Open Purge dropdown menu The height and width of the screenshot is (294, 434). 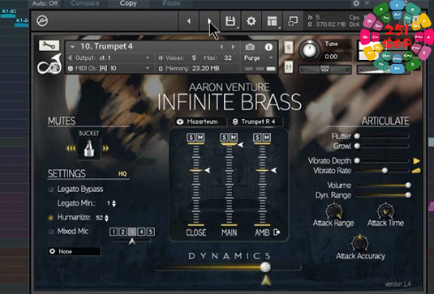point(259,58)
